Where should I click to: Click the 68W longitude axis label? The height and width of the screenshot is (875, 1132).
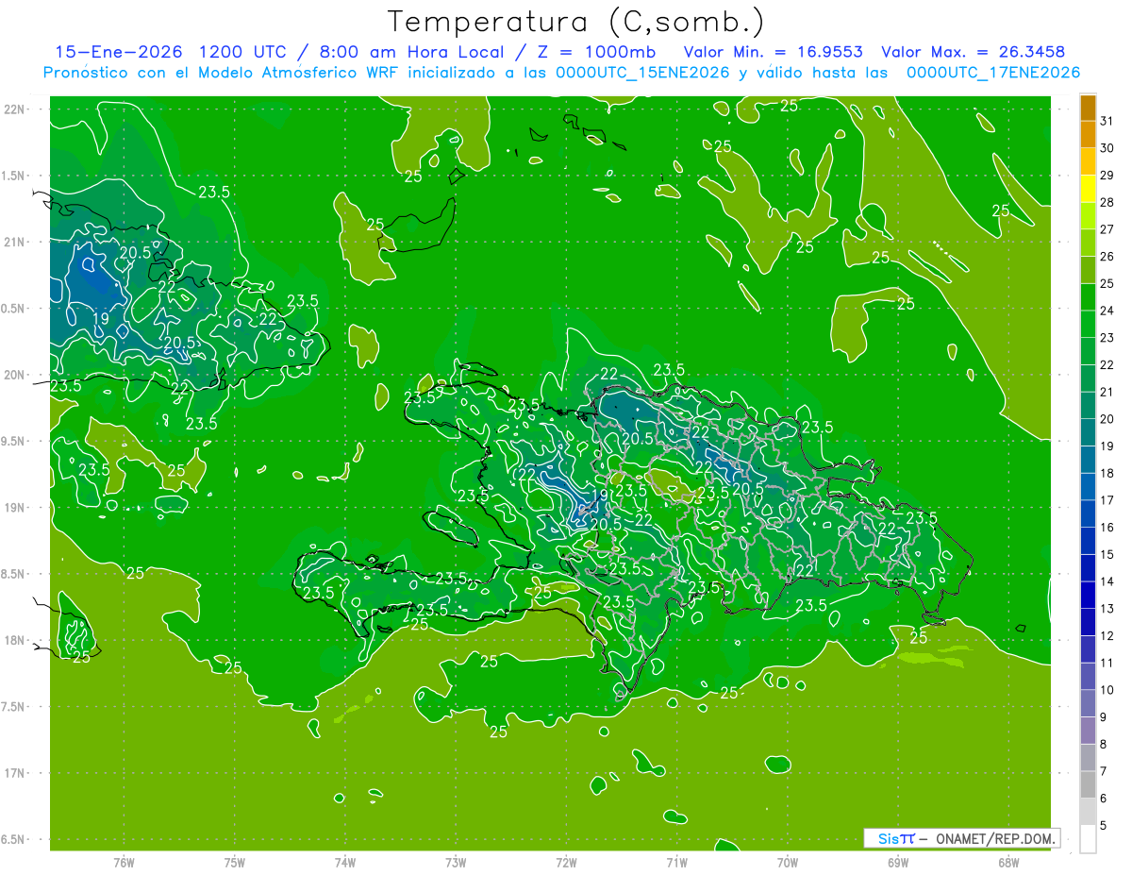[1008, 862]
